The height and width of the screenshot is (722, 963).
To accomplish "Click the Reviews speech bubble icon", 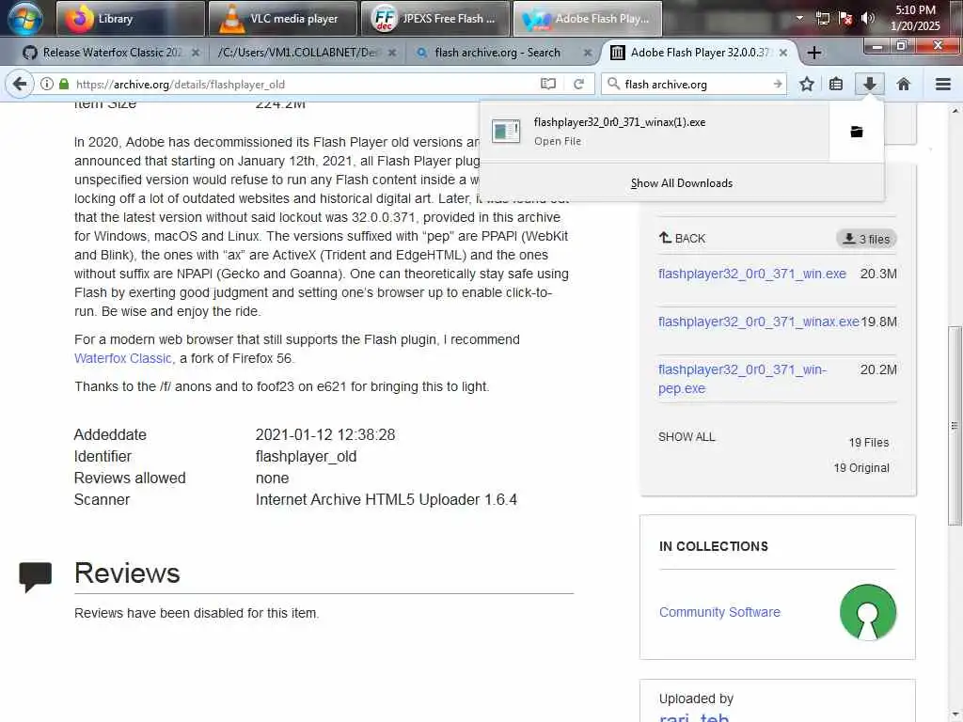I will [35, 576].
